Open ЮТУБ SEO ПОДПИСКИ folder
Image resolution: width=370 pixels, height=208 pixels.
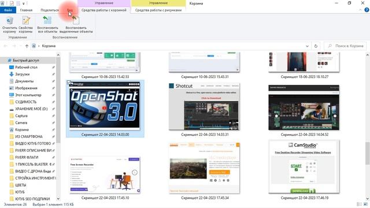[x=32, y=199]
